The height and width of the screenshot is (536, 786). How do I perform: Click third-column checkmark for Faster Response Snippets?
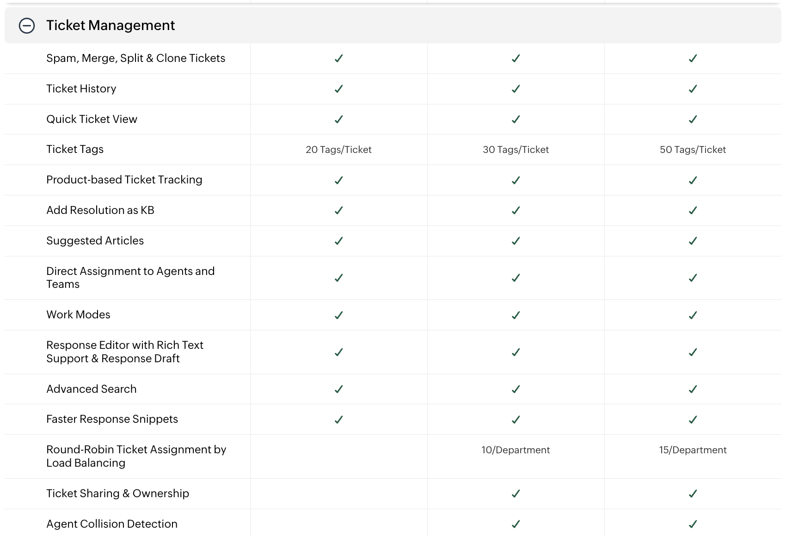coord(693,420)
